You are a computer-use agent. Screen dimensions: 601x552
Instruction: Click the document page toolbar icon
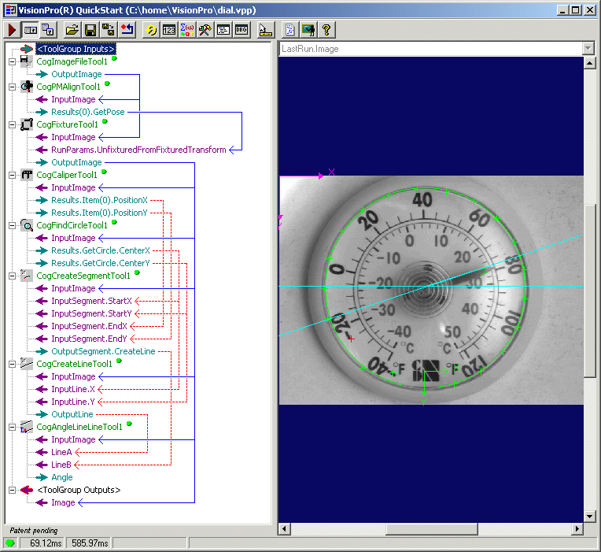coord(290,30)
